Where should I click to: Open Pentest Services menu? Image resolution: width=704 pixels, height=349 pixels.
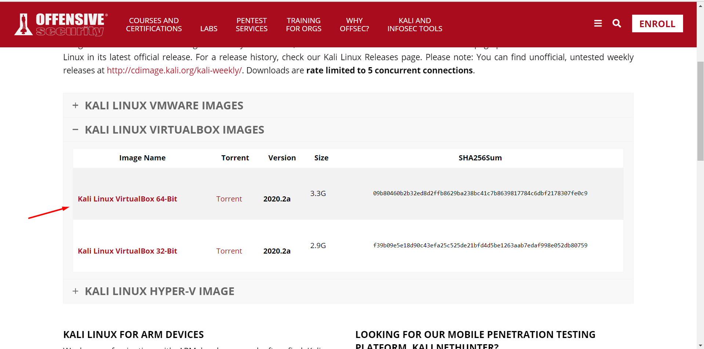pos(252,25)
